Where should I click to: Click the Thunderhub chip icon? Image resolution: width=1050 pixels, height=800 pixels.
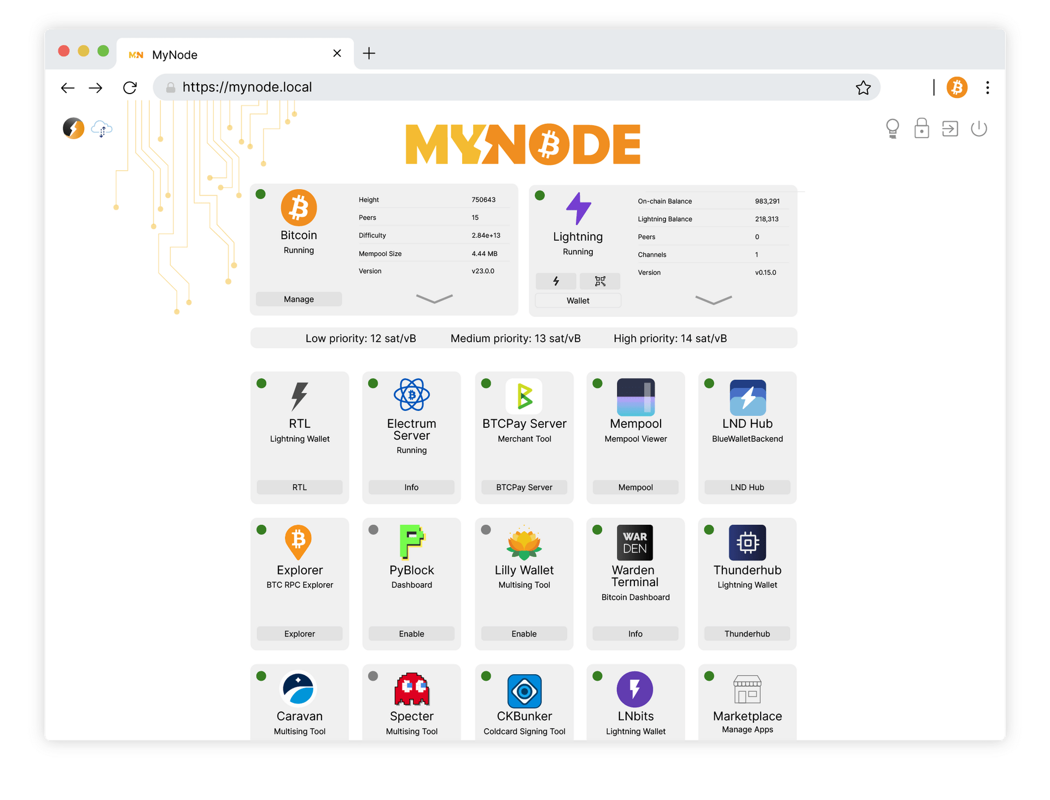[748, 542]
